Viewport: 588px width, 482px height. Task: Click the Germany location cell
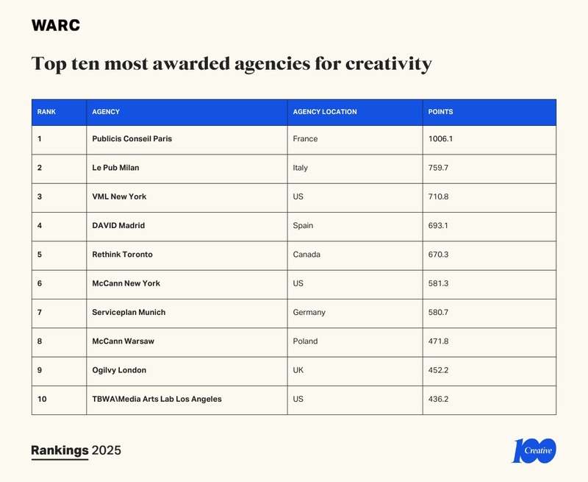(309, 312)
